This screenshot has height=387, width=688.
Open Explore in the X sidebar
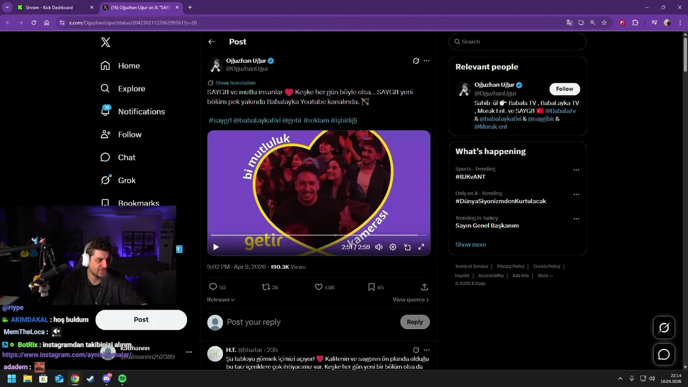click(123, 89)
